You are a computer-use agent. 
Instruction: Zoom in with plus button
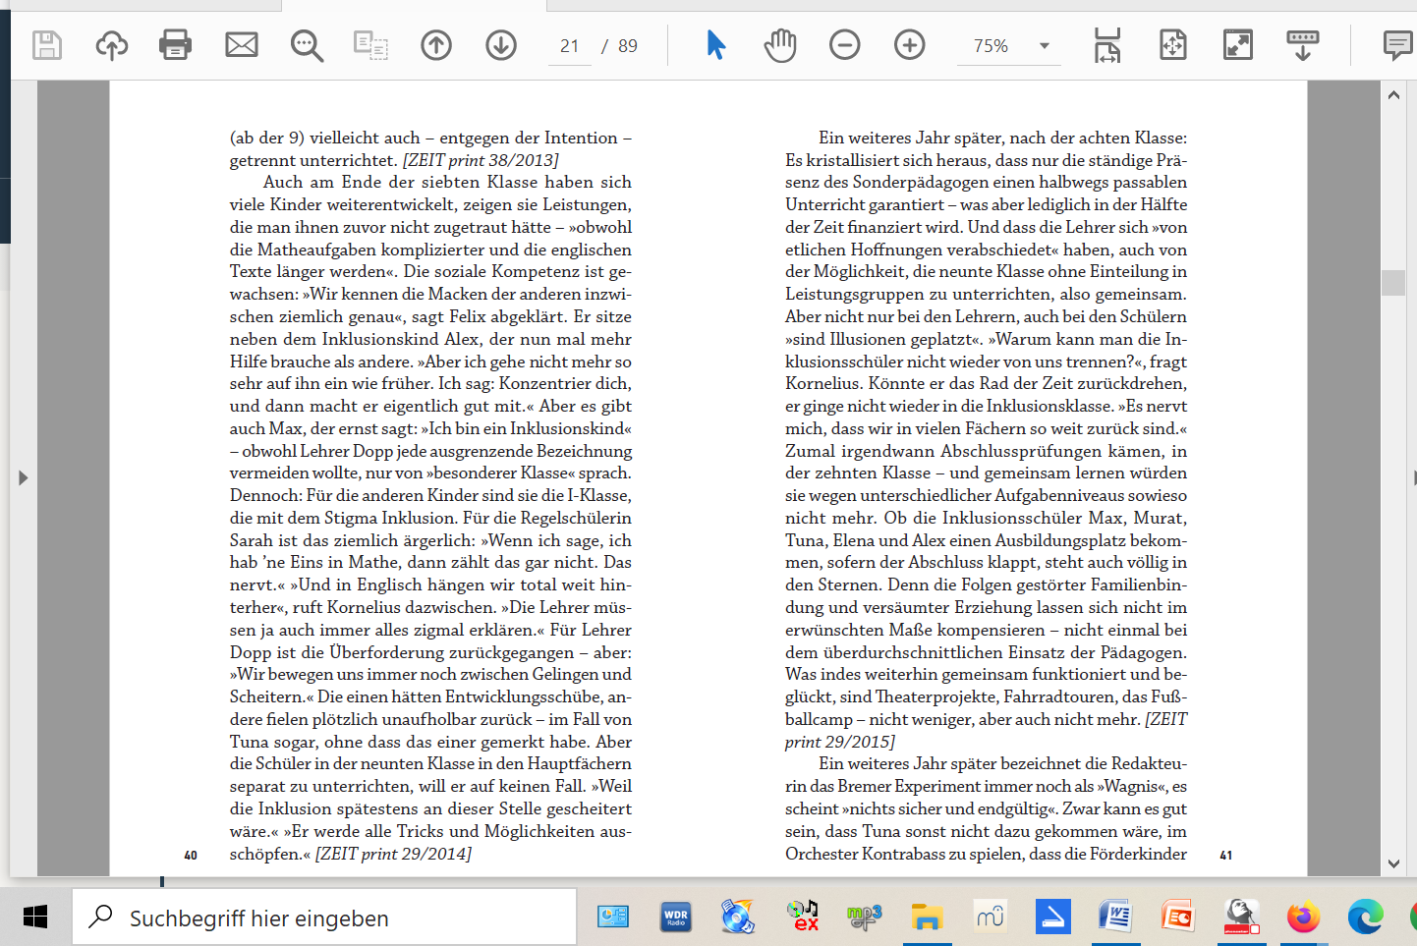point(909,45)
